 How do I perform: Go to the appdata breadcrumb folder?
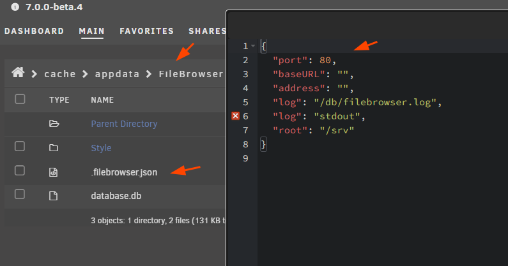[117, 74]
